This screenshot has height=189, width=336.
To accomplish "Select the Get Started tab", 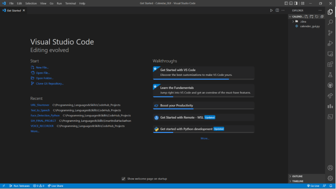I will [x=13, y=10].
